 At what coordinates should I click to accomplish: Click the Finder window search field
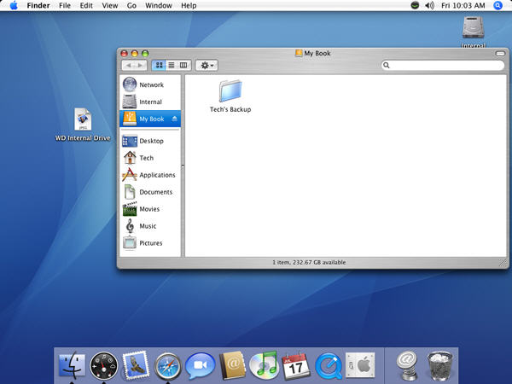443,66
